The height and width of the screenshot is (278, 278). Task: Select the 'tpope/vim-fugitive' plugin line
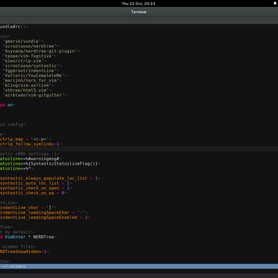pyautogui.click(x=29, y=56)
